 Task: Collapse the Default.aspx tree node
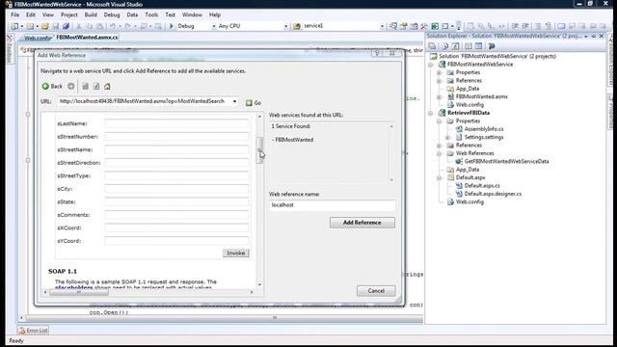click(x=440, y=177)
